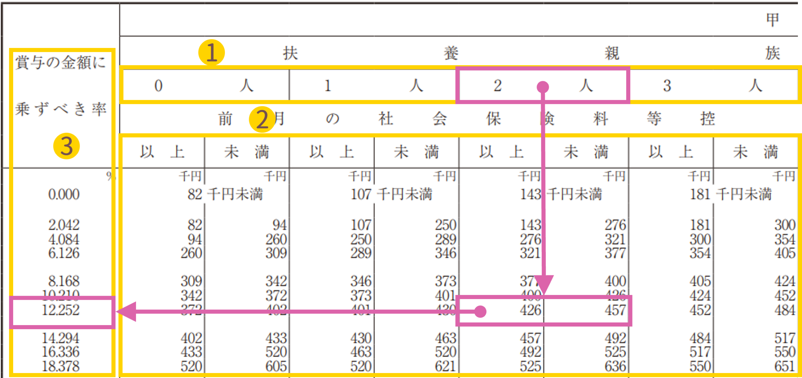802x378 pixels.
Task: Click 424 in the 8.168 row
Action: coord(785,281)
